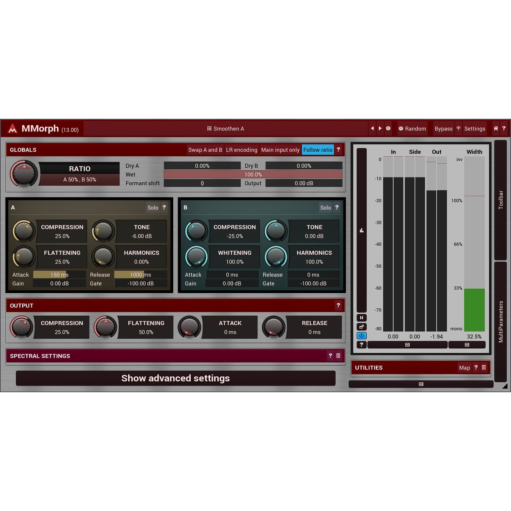Click the dice randomize preset icon
Screen dimensions: 511x511
(388, 128)
